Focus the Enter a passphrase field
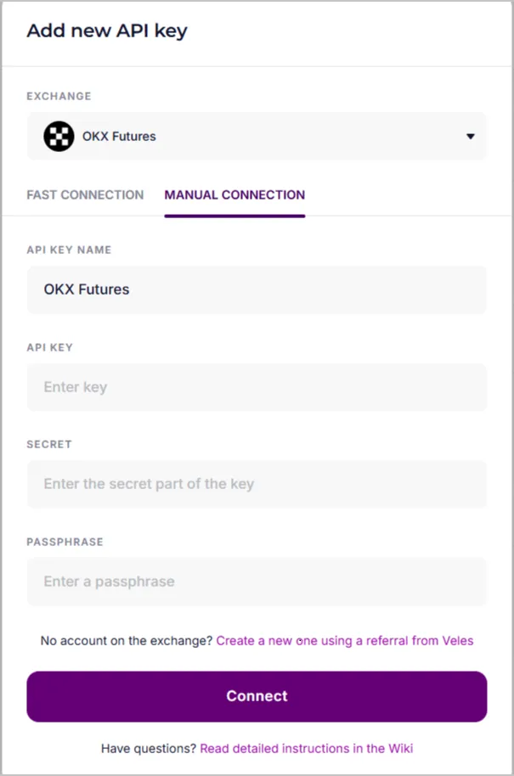Image resolution: width=514 pixels, height=776 pixels. (257, 582)
